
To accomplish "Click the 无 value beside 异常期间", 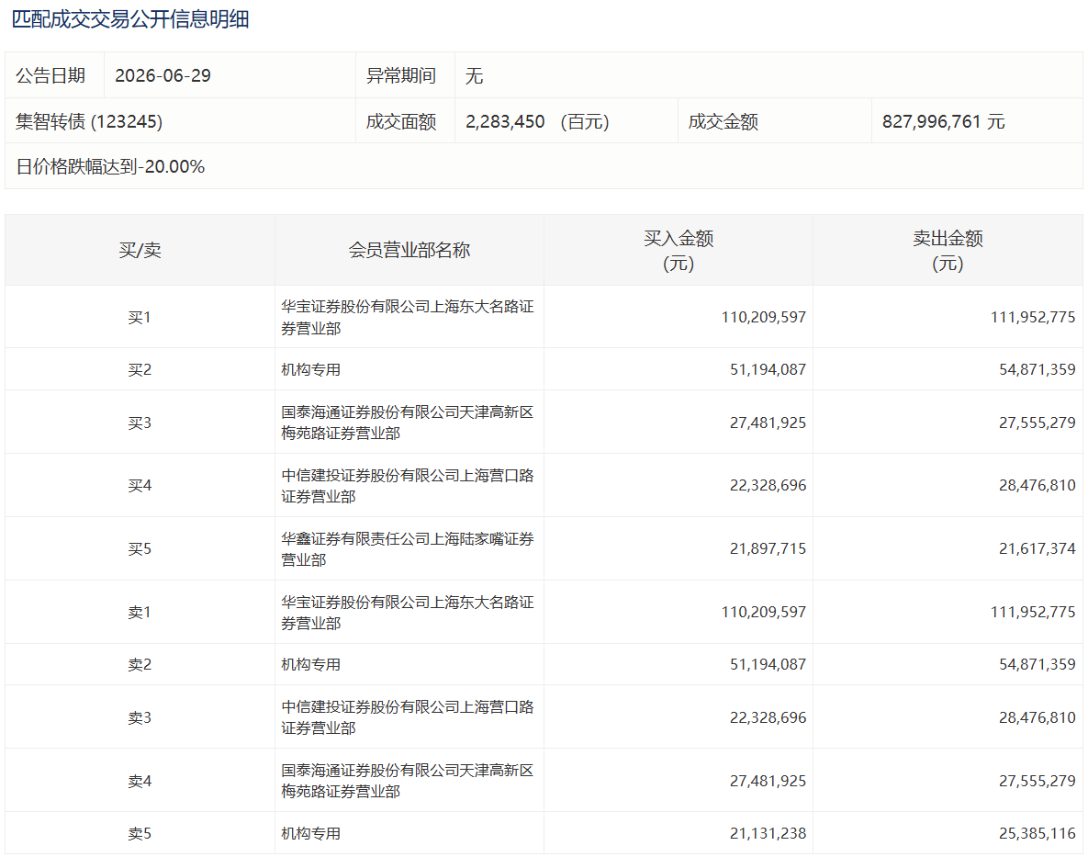I will pos(474,75).
